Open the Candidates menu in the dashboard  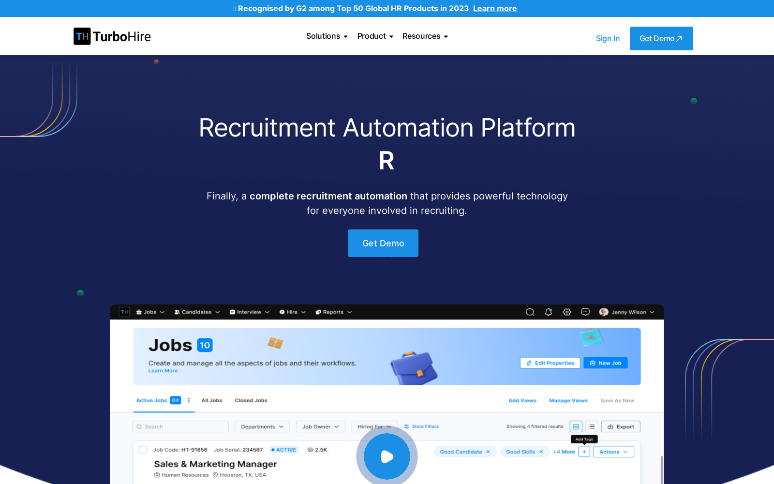pyautogui.click(x=197, y=312)
